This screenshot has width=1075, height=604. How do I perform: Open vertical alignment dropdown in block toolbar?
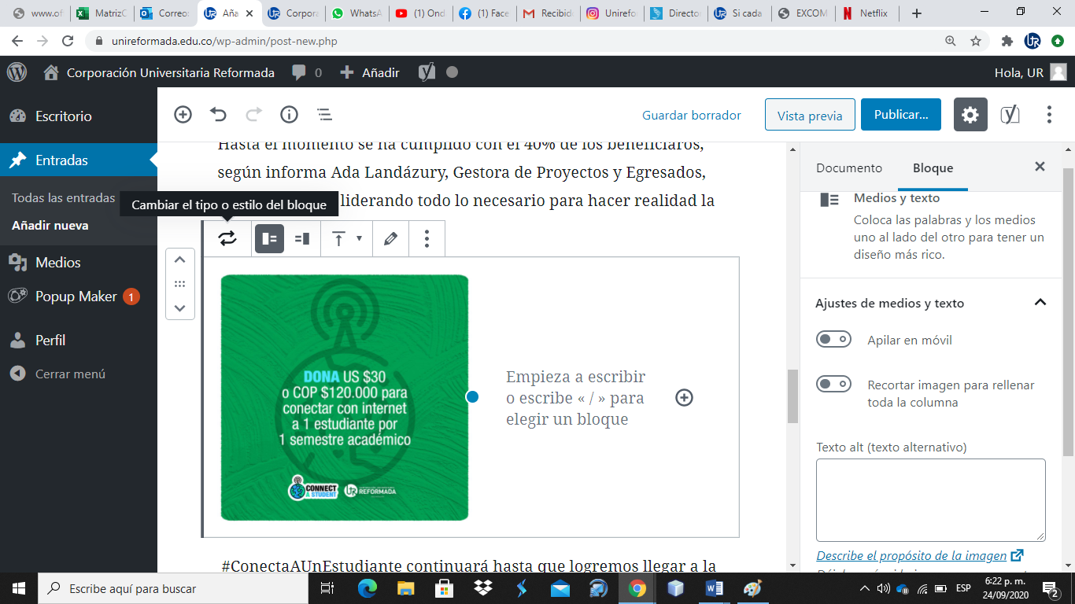(x=346, y=238)
